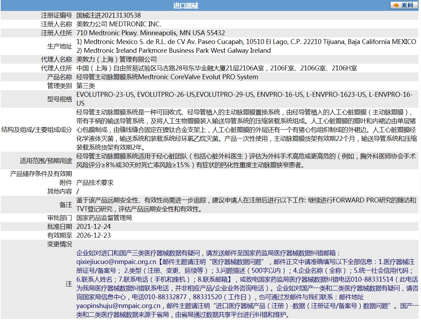The width and height of the screenshot is (421, 320).
Task: Click the 注册证编号 label
Action: point(56,15)
